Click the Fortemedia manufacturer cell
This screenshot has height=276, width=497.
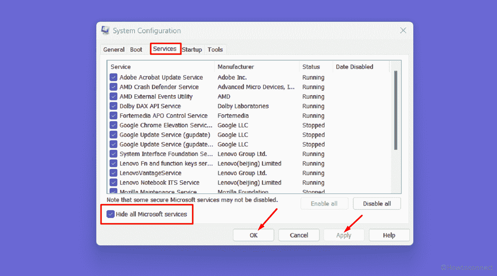[233, 115]
